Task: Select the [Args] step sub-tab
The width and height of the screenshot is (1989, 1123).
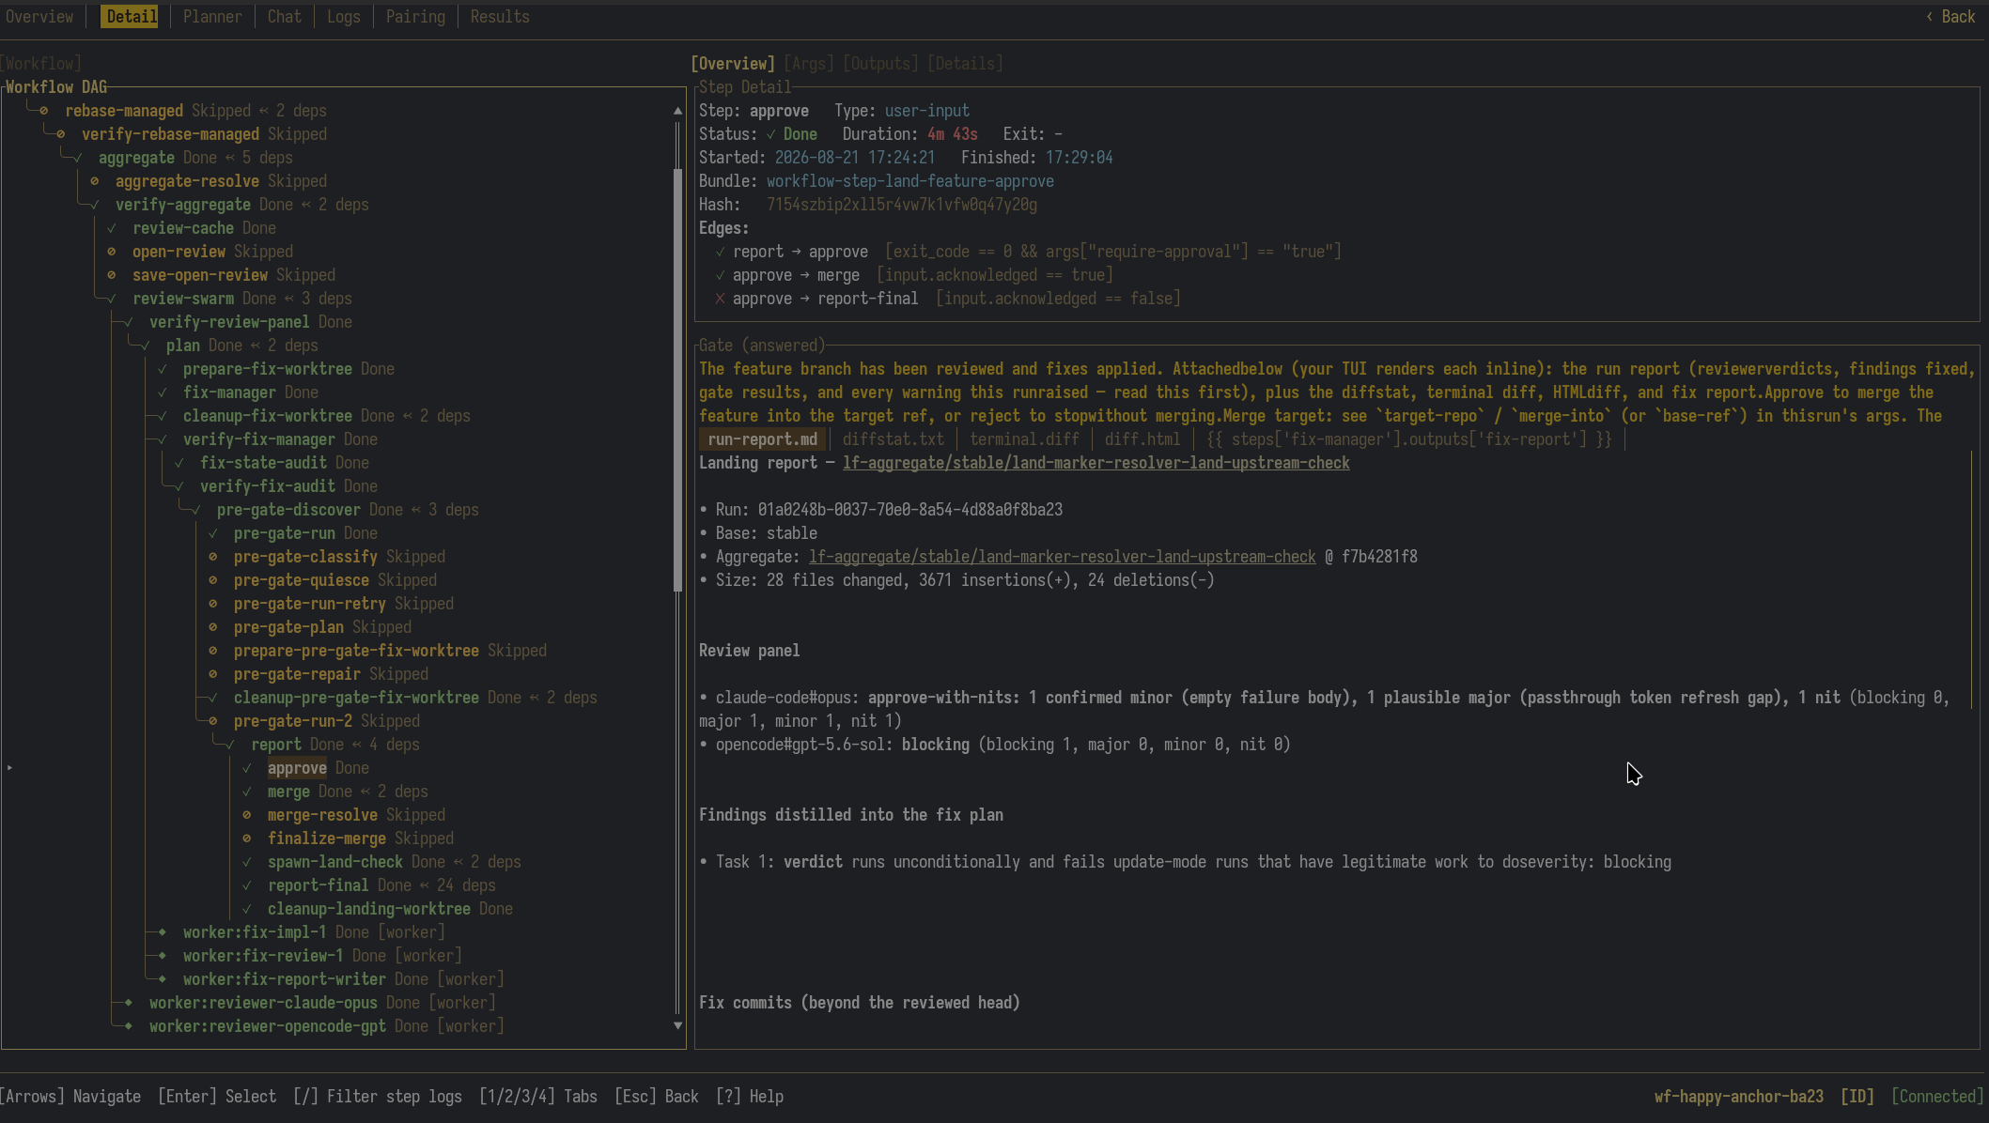Action: click(x=809, y=64)
